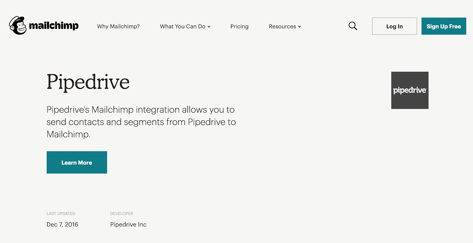Go to the Pricing page
Viewport: 473px width, 243px height.
(x=239, y=26)
